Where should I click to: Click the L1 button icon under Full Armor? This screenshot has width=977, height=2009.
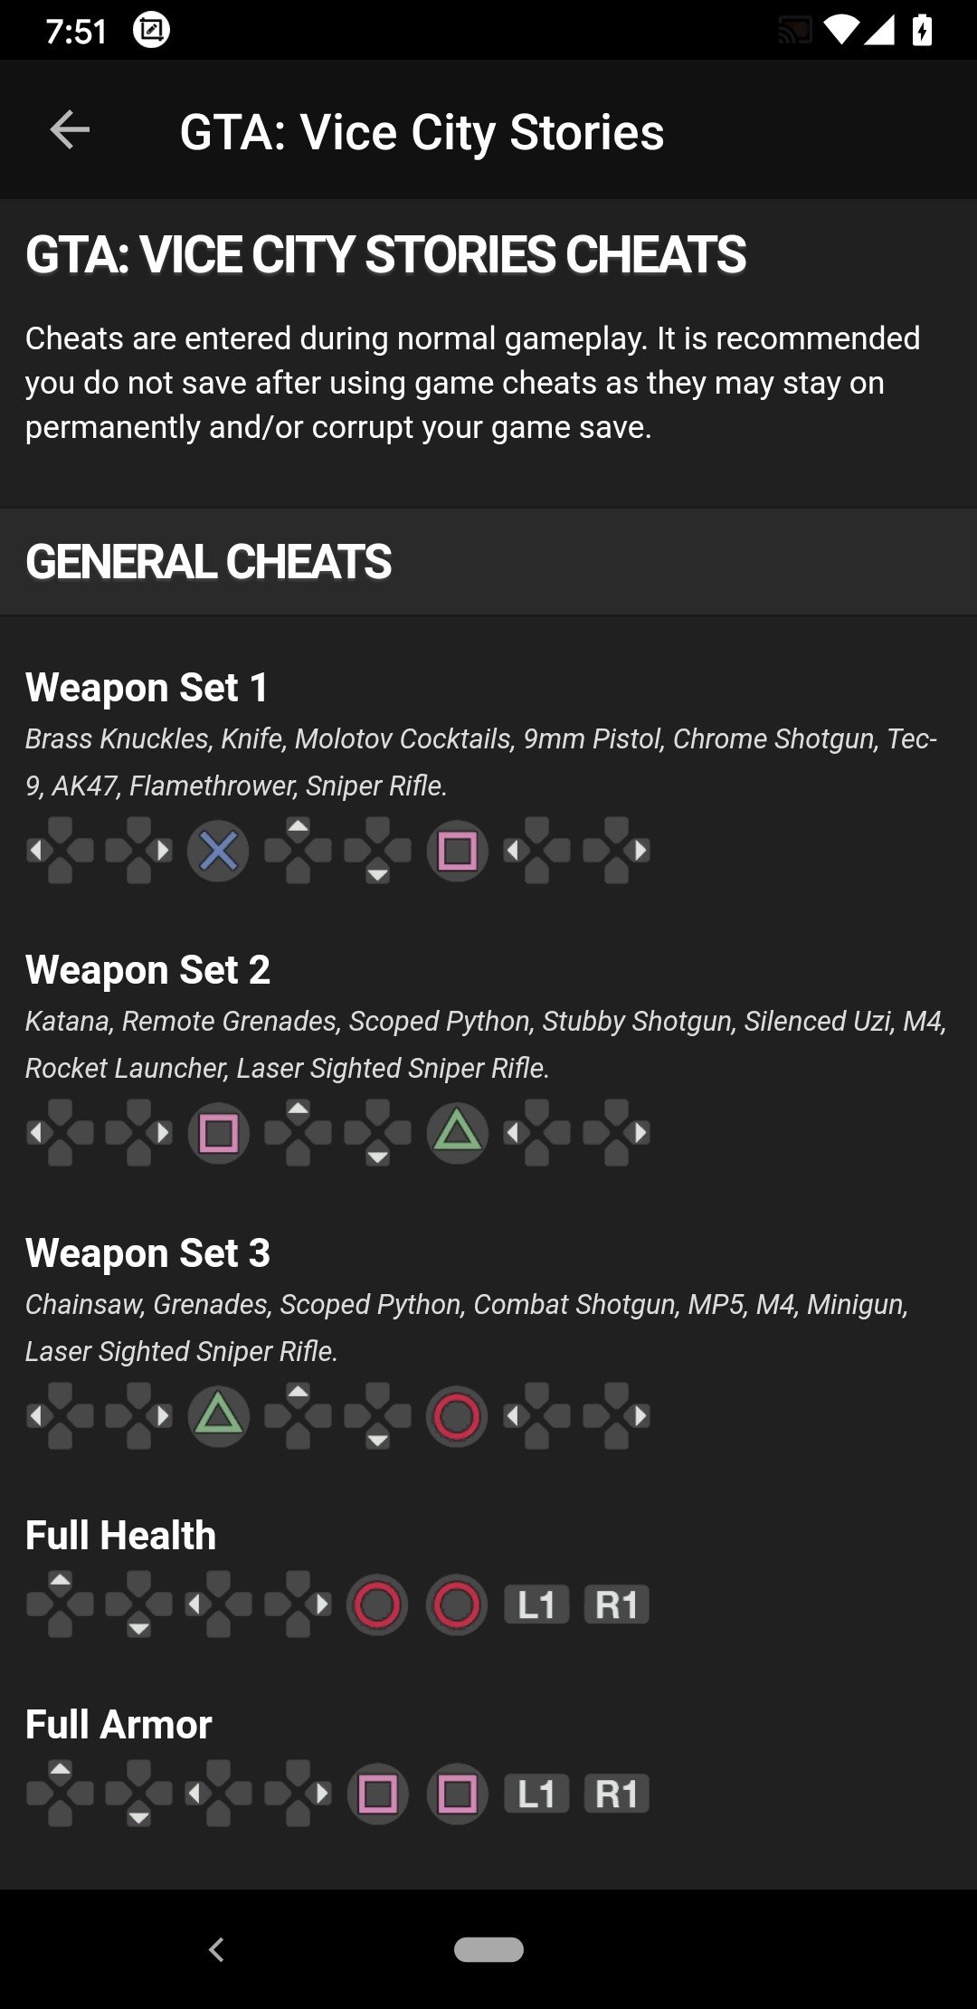(536, 1794)
